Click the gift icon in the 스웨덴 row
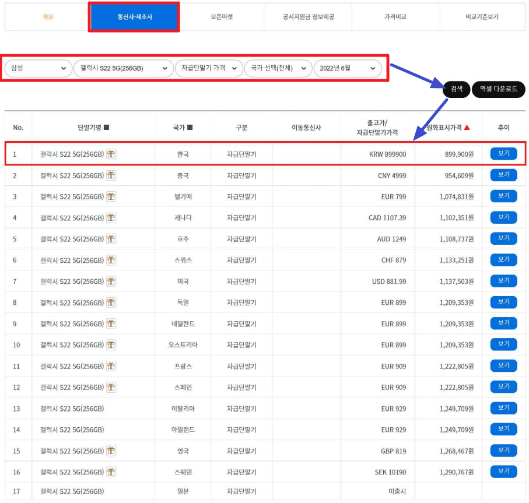The image size is (529, 503). coord(111,471)
